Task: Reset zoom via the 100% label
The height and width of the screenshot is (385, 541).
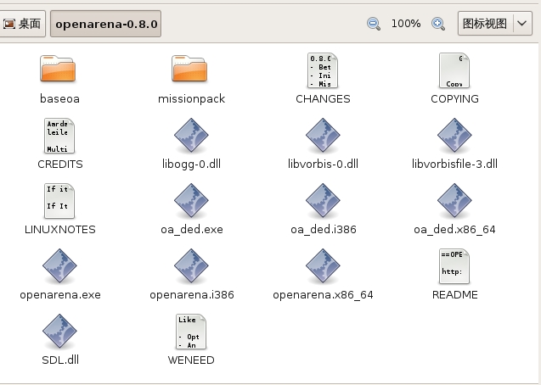Action: point(406,24)
